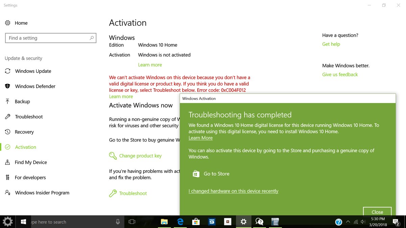Click the sidebar Troubleshoot wrench icon
The height and width of the screenshot is (228, 406).
coord(7,117)
